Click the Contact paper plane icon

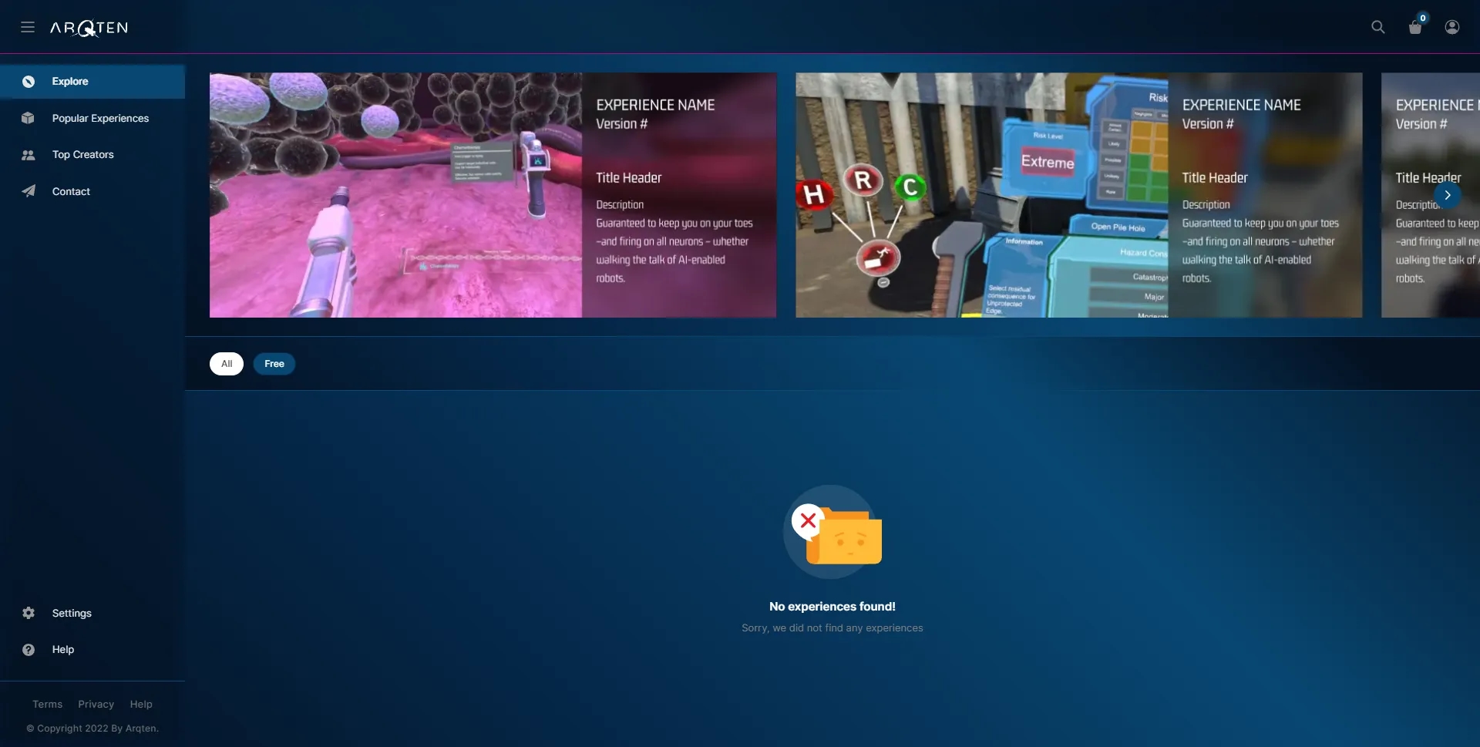(x=29, y=191)
